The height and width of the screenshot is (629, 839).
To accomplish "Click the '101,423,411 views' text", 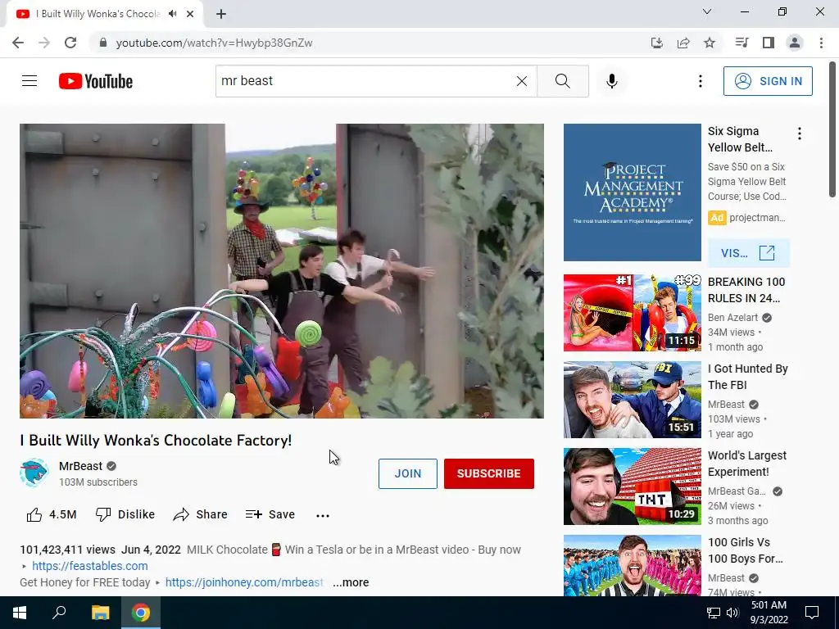I will (67, 550).
